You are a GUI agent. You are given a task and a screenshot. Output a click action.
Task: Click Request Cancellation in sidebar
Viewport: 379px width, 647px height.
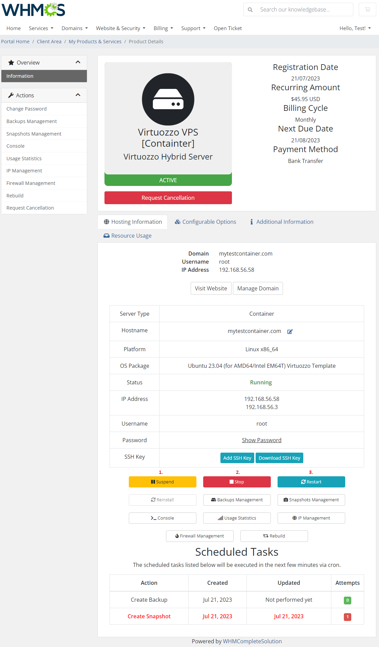(44, 208)
